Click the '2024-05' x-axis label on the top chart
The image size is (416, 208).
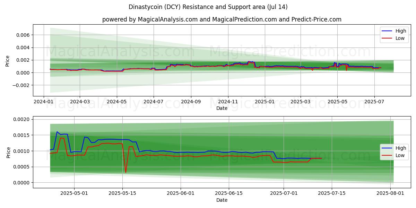[x=116, y=102]
